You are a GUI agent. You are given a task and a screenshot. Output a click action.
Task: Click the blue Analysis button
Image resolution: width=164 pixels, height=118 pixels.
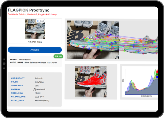click(x=35, y=50)
